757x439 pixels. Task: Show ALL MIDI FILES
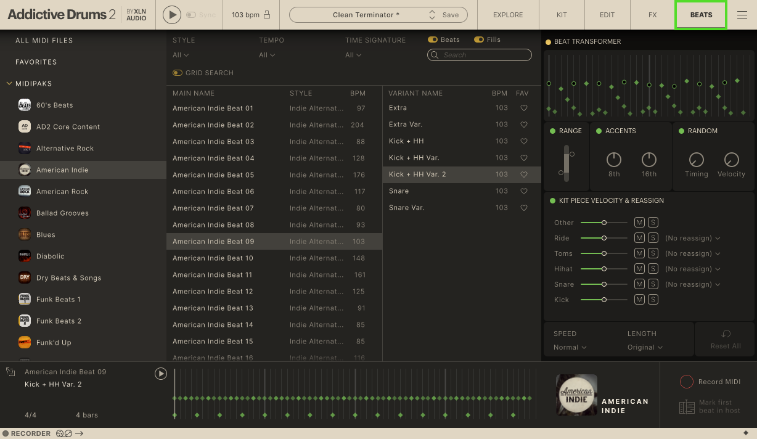(x=44, y=41)
